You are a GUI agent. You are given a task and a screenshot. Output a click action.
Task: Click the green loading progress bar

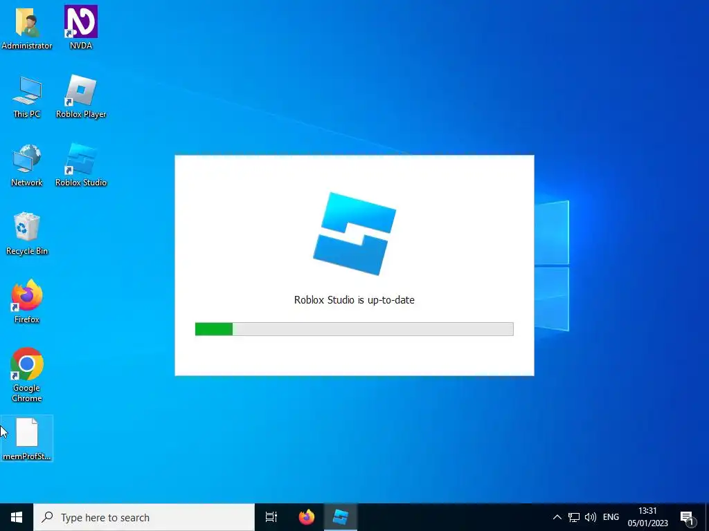click(354, 329)
